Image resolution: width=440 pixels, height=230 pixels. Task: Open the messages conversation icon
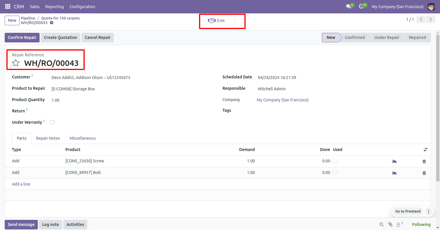(349, 6)
